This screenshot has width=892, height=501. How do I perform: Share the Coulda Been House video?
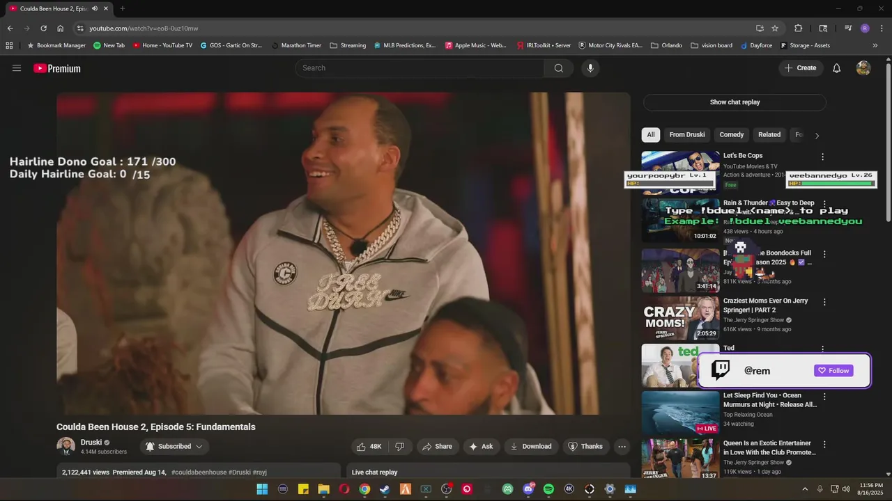point(437,447)
